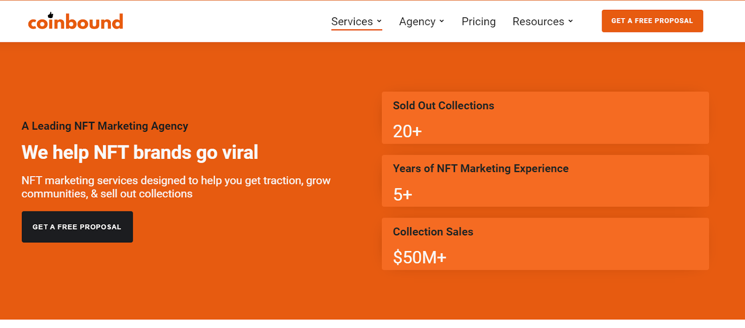
Task: Click the $50M+ sales figure
Action: click(420, 257)
